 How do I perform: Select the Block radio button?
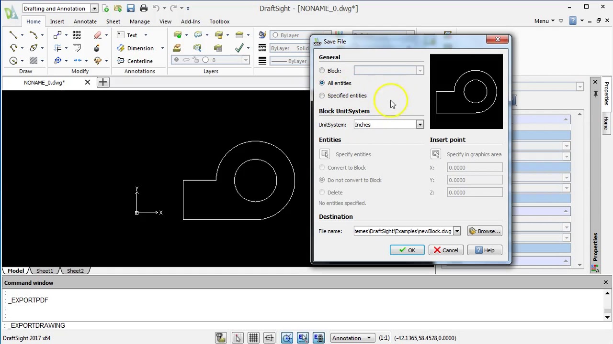322,71
